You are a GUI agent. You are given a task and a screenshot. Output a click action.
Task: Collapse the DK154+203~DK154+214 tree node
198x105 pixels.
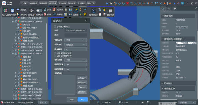(13, 21)
